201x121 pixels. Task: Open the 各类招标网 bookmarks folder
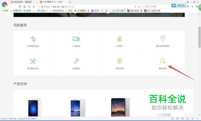[57, 10]
